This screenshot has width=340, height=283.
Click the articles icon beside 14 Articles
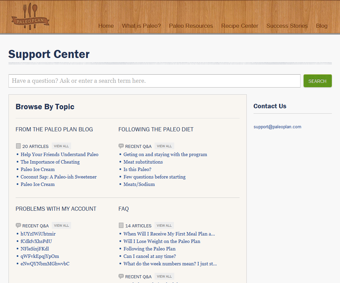(x=121, y=226)
